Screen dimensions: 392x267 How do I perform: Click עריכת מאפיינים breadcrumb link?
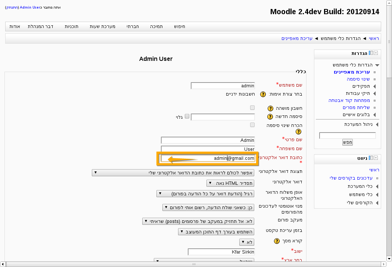[x=297, y=38]
